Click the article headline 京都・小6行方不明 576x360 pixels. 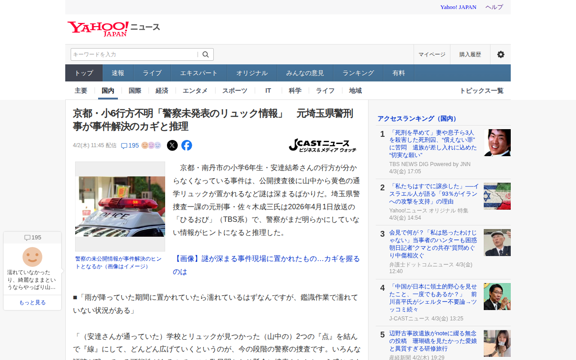coord(213,120)
